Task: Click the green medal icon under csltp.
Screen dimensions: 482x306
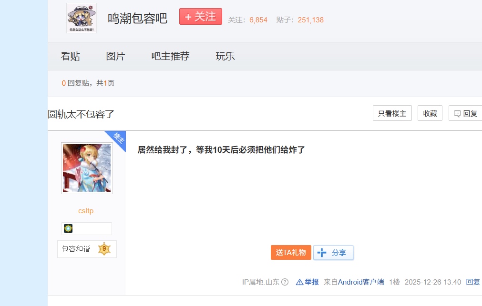Action: [68, 228]
